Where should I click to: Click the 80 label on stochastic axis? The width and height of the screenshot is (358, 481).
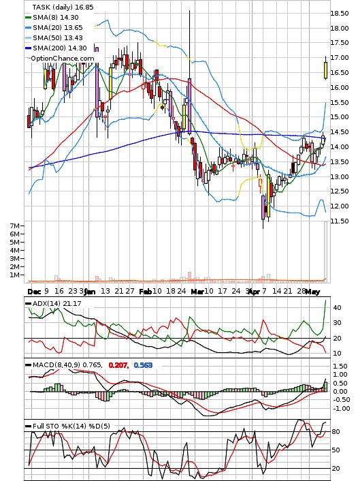[336, 432]
